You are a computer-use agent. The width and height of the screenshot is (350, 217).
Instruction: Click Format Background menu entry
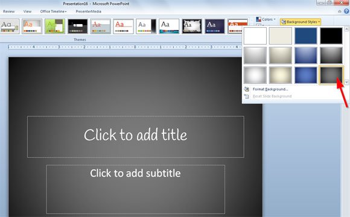[x=270, y=89]
